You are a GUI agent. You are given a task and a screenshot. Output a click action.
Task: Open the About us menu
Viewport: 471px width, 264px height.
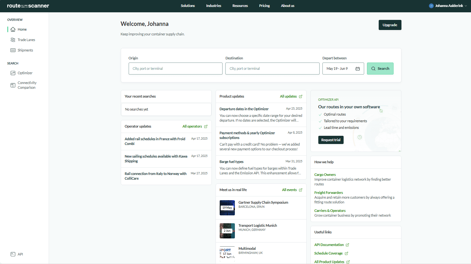[288, 6]
